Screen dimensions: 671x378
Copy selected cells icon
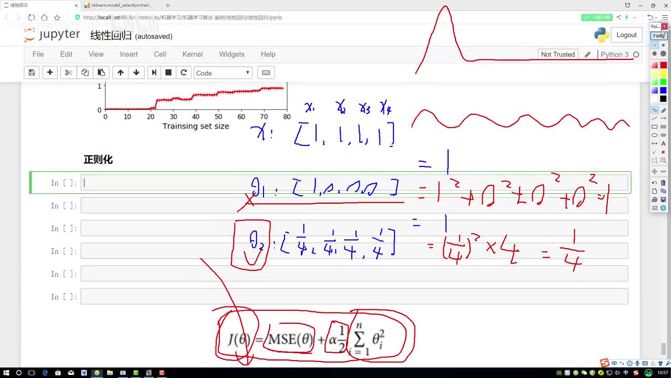point(85,72)
